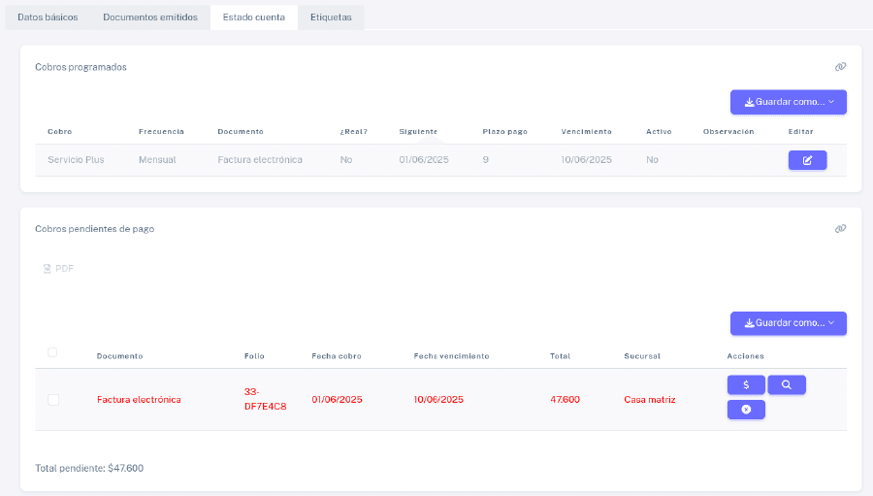The image size is (873, 496).
Task: Click the dollar sign payment button
Action: [x=746, y=384]
